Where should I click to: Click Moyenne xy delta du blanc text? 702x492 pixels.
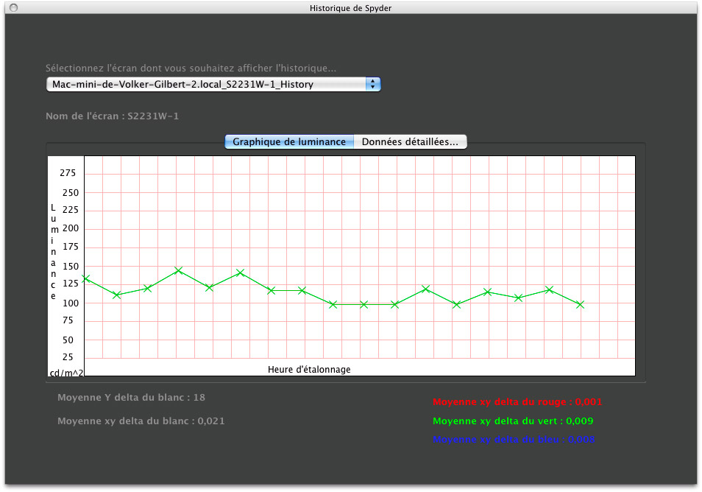point(141,421)
